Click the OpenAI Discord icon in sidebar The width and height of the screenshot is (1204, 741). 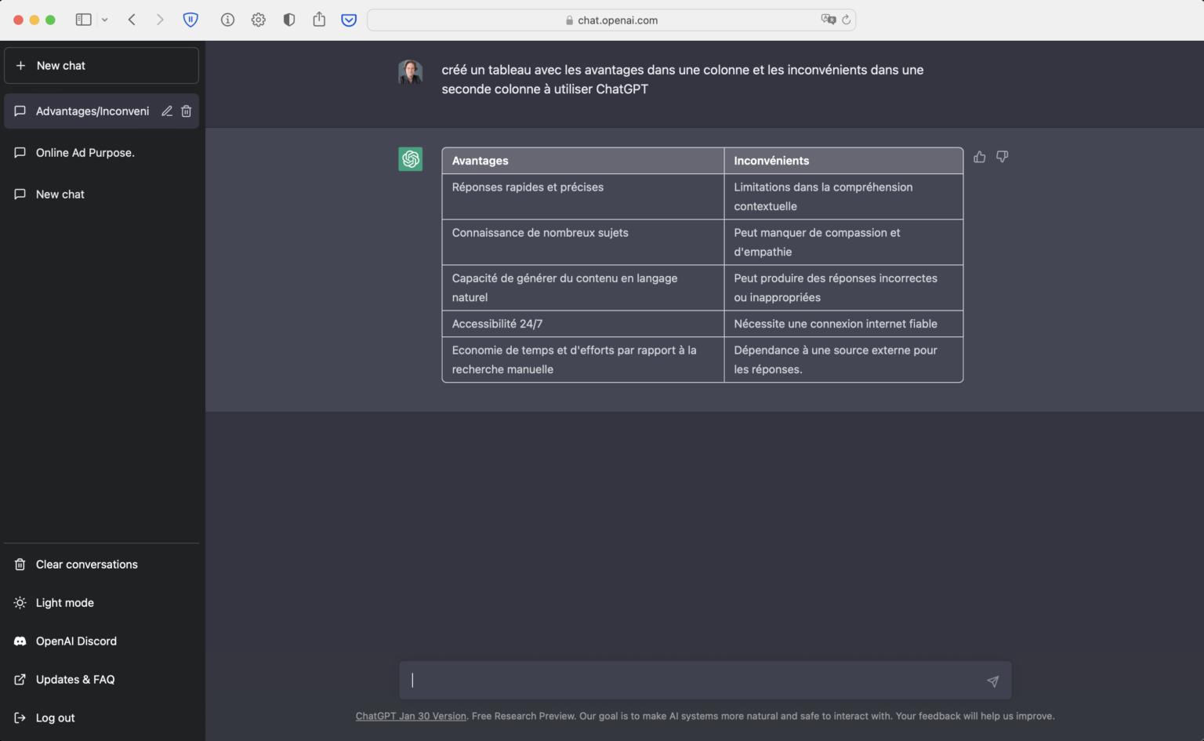click(x=19, y=641)
